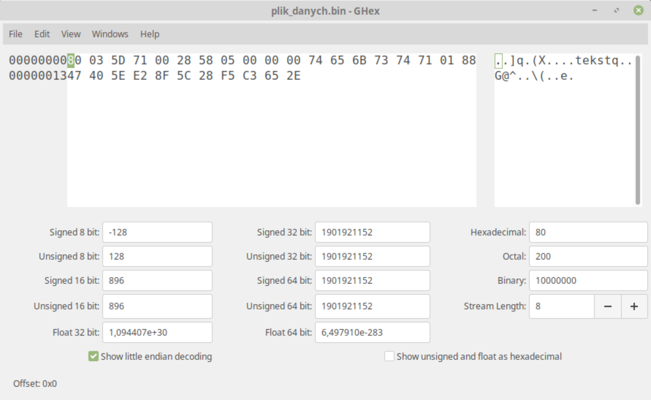Click the Stream Length number field
The height and width of the screenshot is (400, 651).
click(x=561, y=306)
